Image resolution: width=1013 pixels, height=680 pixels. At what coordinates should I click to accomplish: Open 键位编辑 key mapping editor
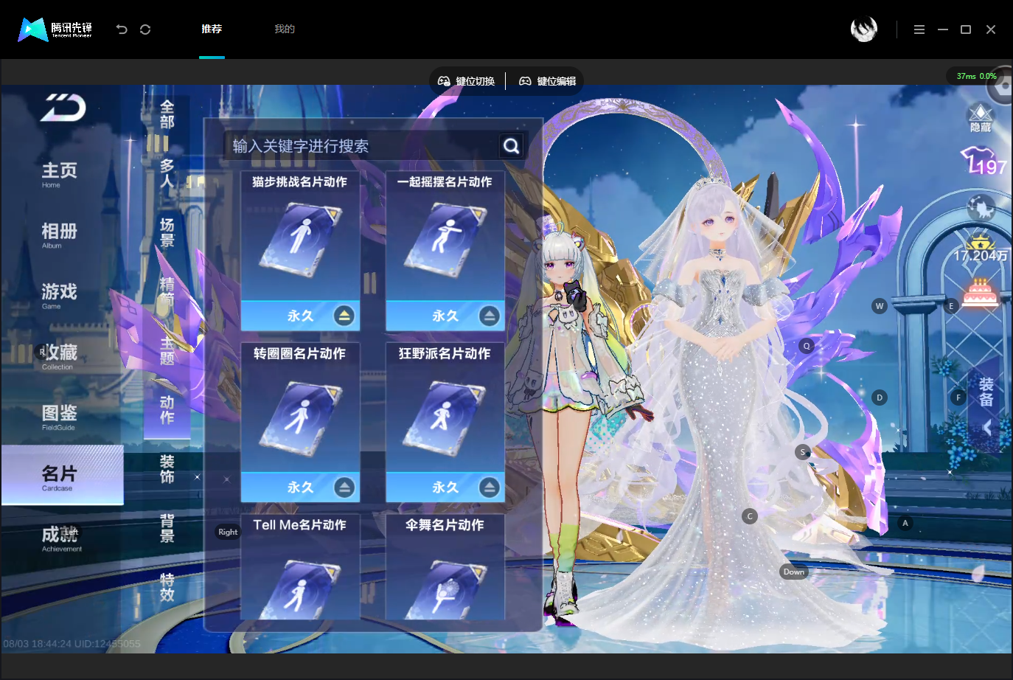pyautogui.click(x=548, y=81)
